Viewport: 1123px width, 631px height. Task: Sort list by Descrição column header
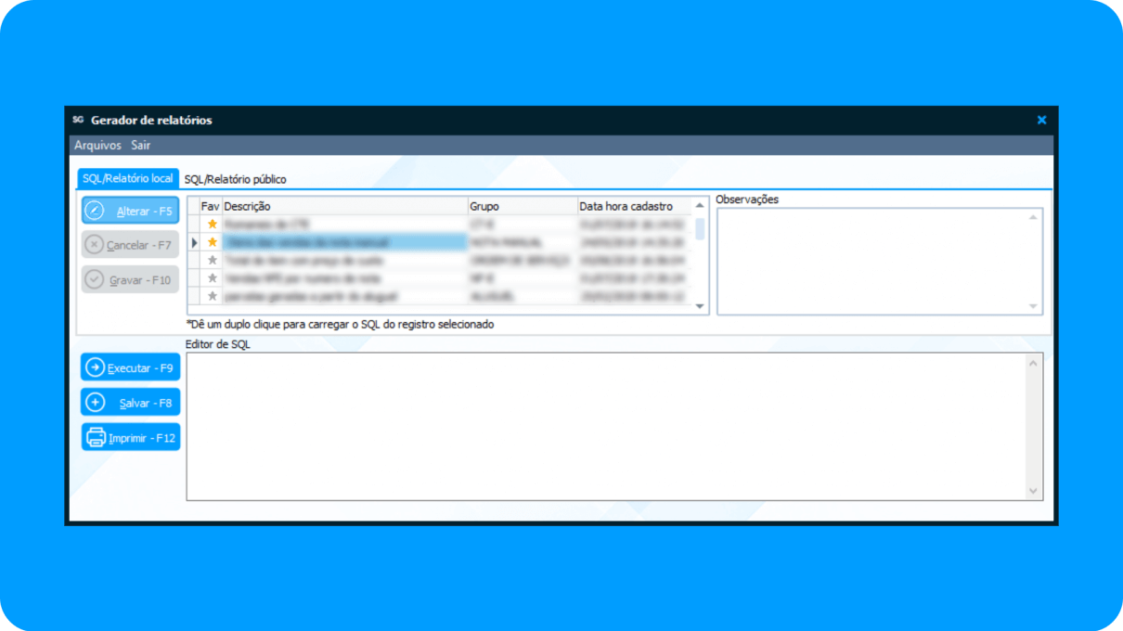pyautogui.click(x=343, y=206)
